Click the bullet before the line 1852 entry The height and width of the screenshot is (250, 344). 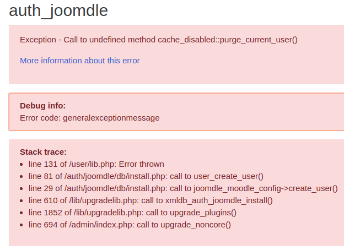point(21,213)
